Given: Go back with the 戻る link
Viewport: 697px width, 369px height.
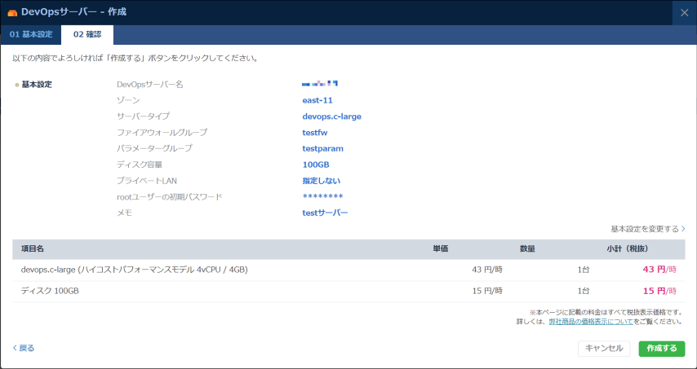Looking at the screenshot, I should click(x=24, y=348).
